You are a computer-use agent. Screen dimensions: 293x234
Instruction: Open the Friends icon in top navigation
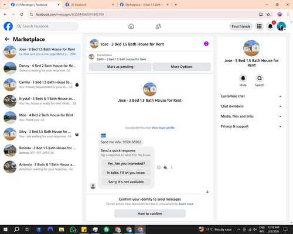(158, 26)
